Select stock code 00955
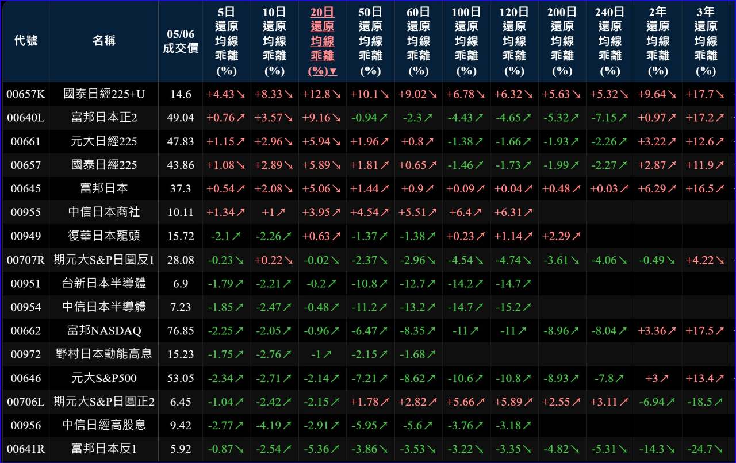Viewport: 736px width, 463px height. [x=26, y=213]
